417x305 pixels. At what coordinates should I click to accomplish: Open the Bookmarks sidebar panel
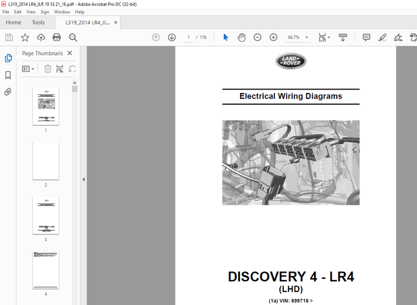click(8, 75)
